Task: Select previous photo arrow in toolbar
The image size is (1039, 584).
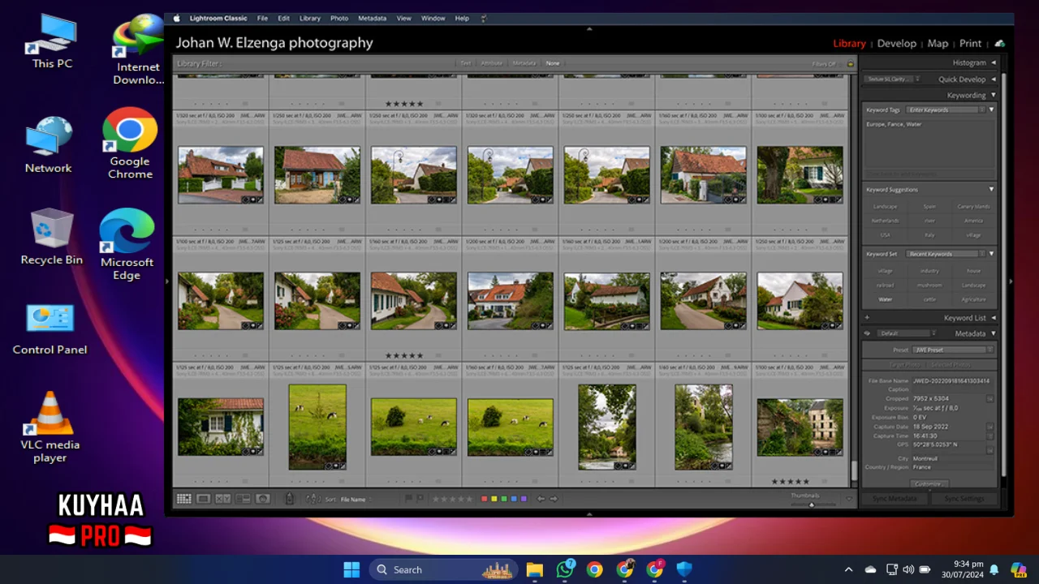Action: click(541, 499)
